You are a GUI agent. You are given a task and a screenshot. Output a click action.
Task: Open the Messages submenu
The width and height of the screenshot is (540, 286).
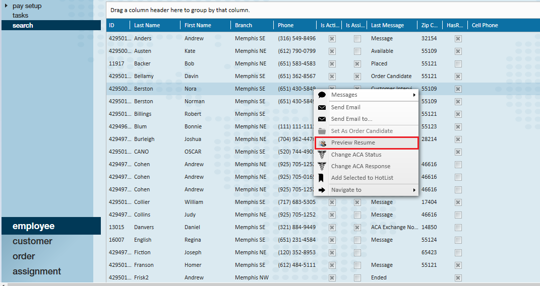(367, 95)
